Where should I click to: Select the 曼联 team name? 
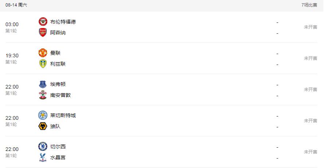[x=55, y=53]
